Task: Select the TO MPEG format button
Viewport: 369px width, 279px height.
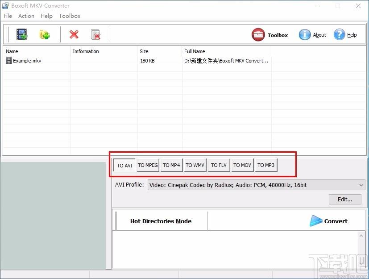Action: point(148,165)
